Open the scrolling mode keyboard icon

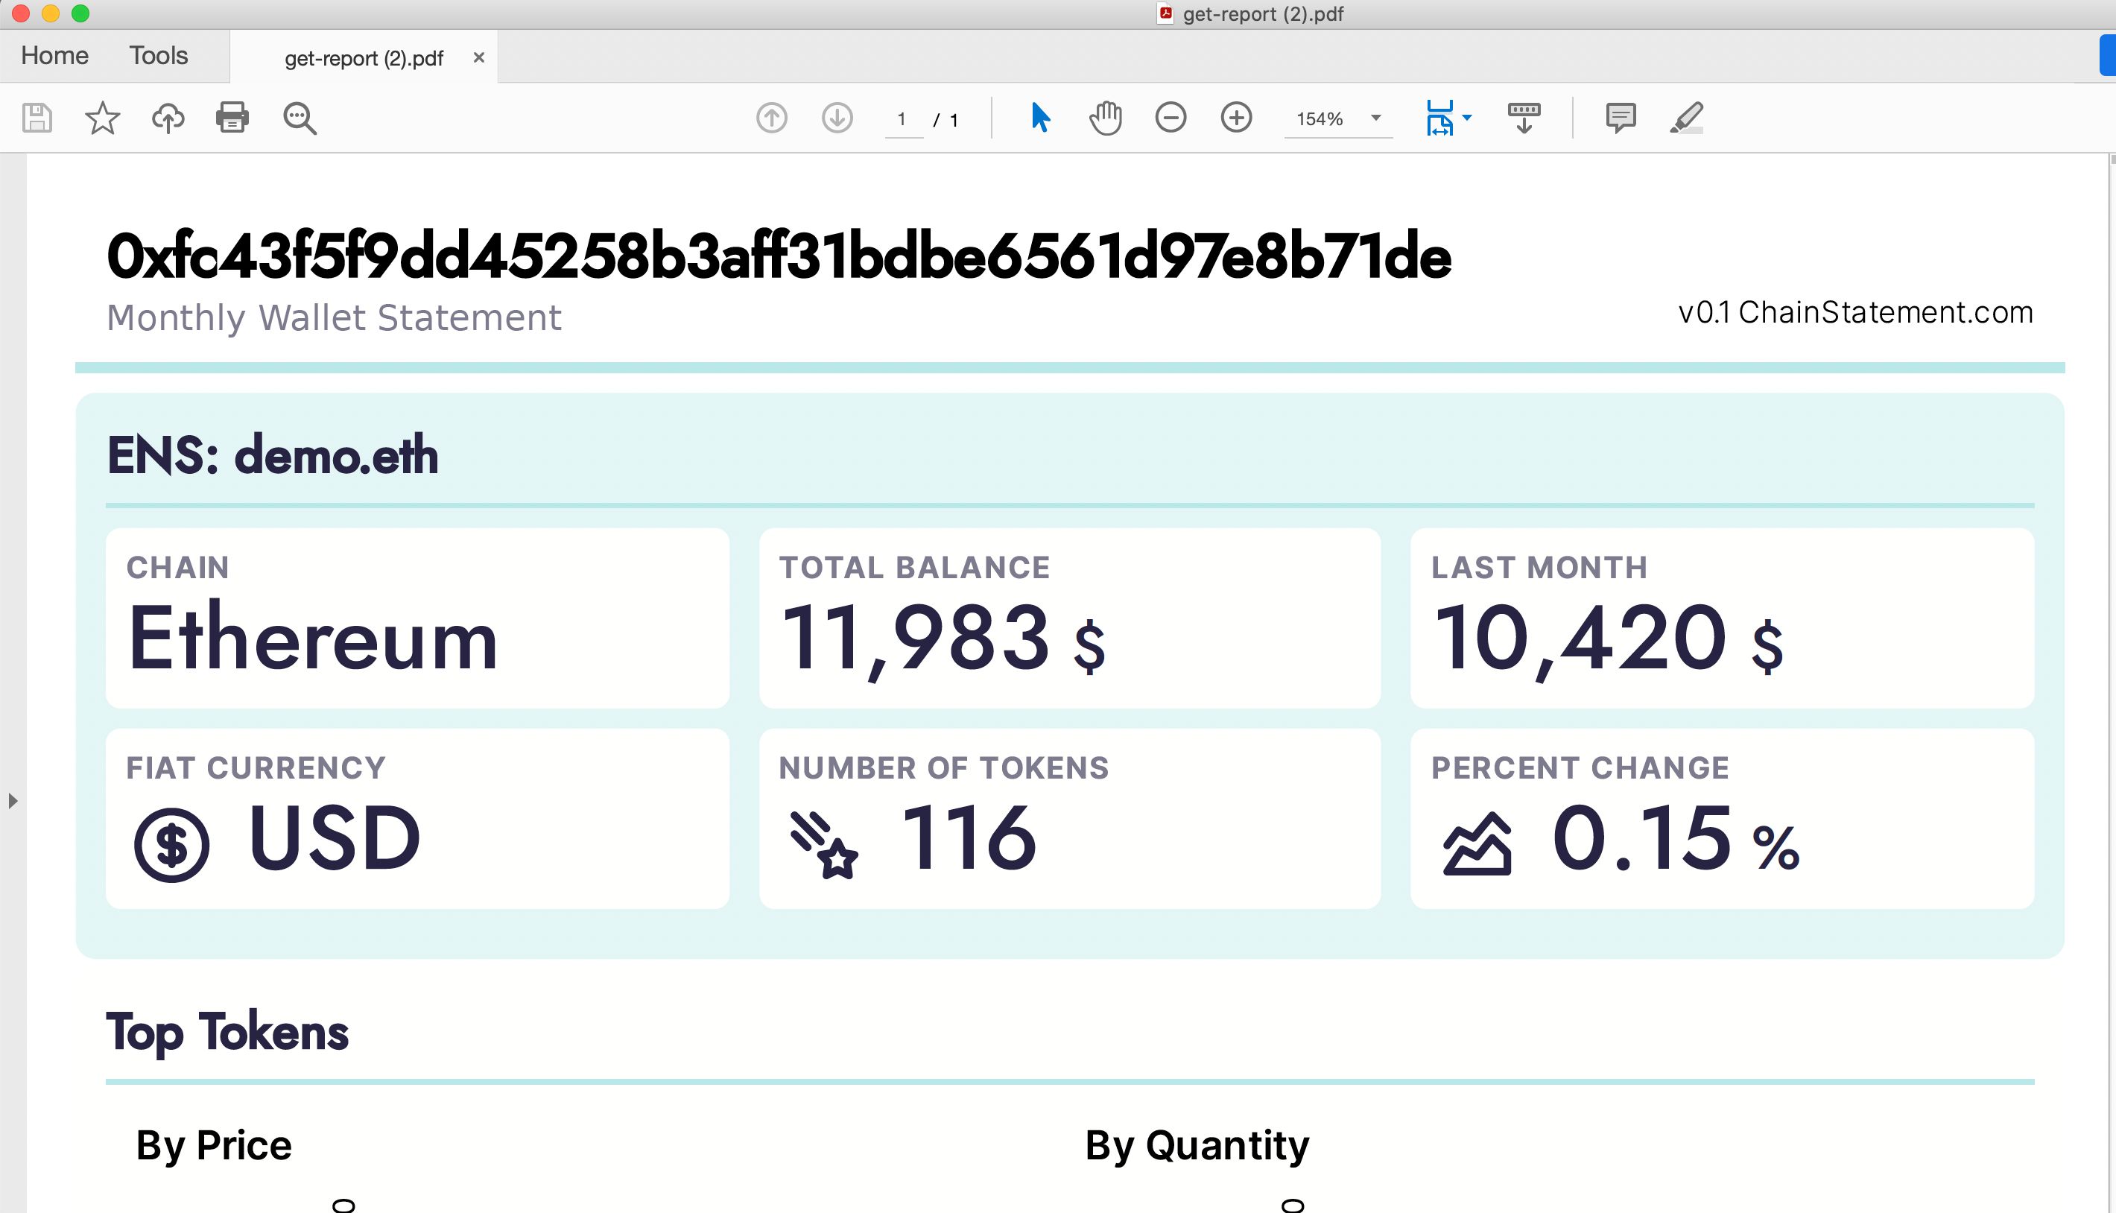tap(1524, 118)
